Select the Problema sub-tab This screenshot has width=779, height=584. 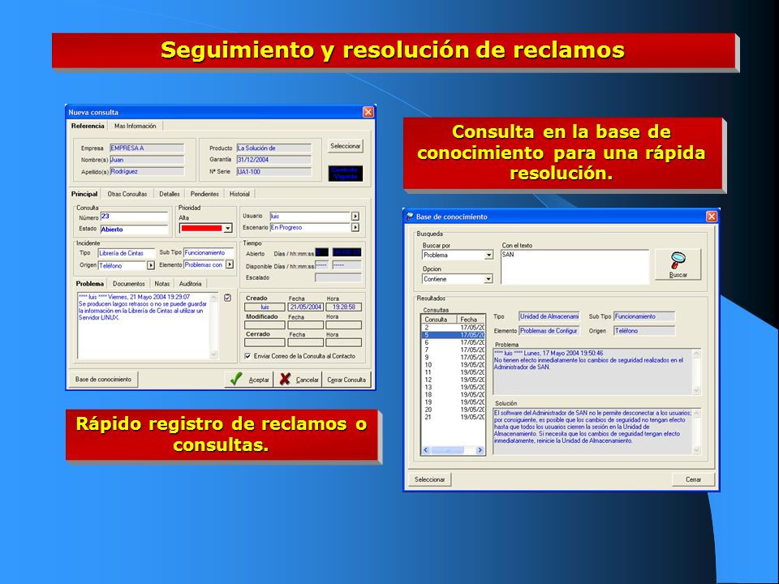(89, 284)
